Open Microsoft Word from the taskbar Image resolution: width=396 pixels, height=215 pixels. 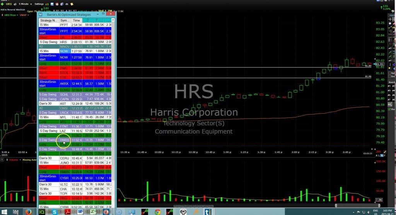tap(80, 212)
